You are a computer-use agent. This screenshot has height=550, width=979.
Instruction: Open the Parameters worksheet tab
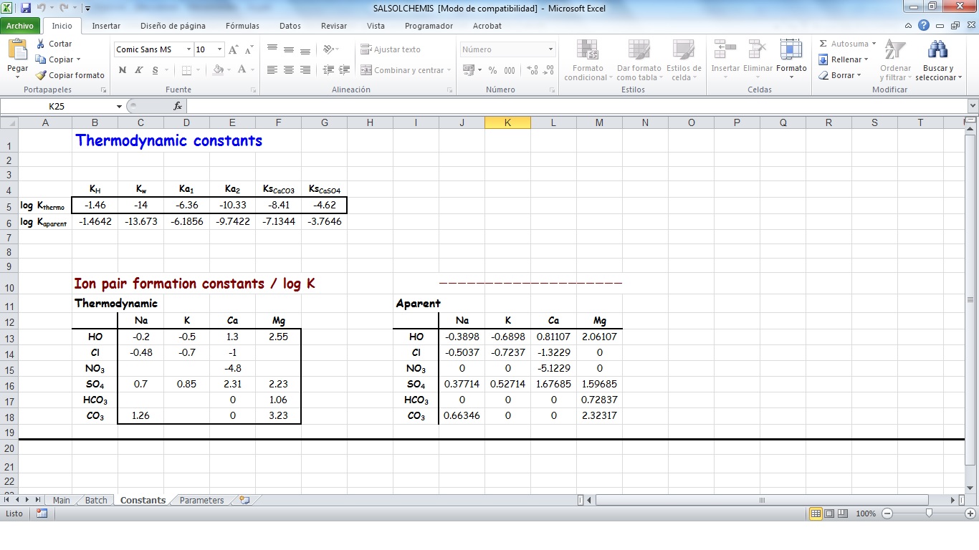[201, 500]
